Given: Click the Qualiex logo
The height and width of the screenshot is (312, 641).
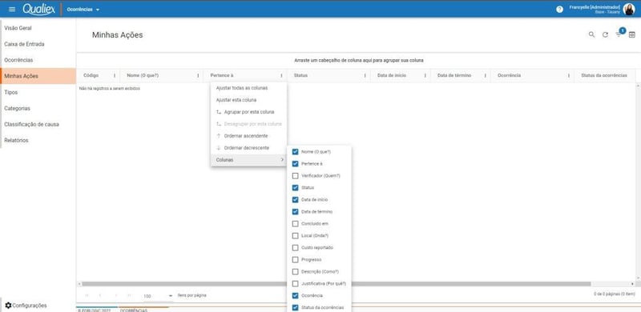Looking at the screenshot, I should (38, 9).
